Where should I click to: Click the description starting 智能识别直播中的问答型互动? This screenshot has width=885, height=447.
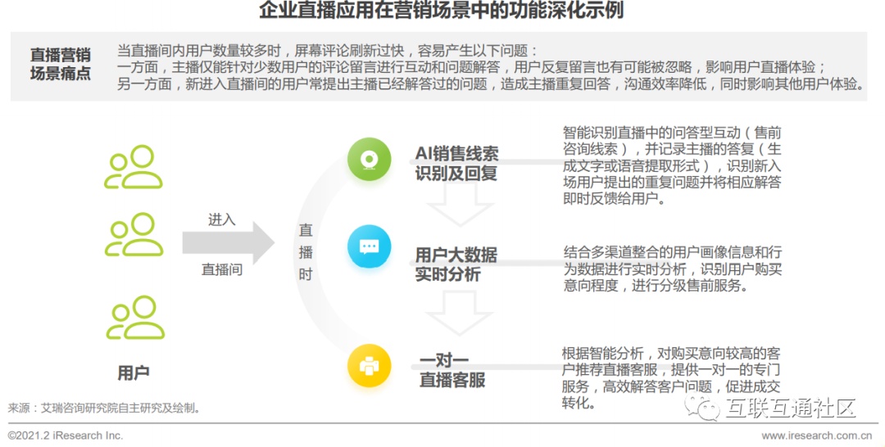point(672,165)
